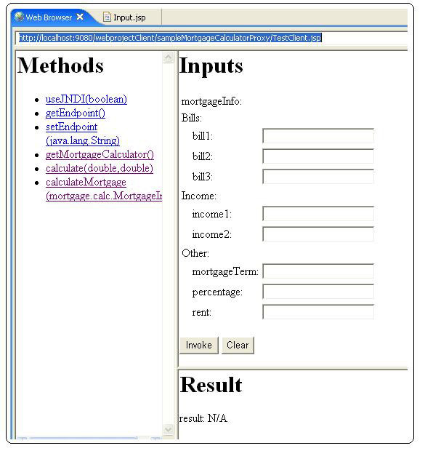Open the Input.jsp tab
This screenshot has width=425, height=451.
tap(129, 17)
